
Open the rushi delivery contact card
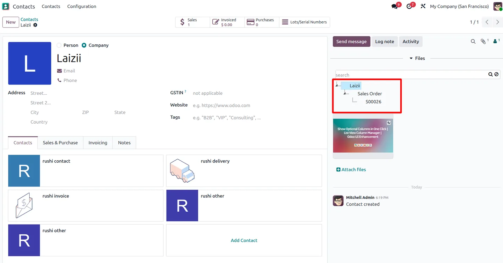tap(244, 171)
